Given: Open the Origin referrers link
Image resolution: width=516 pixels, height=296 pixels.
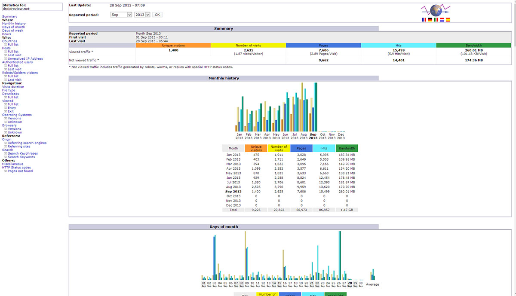Looking at the screenshot, I should click(7, 139).
